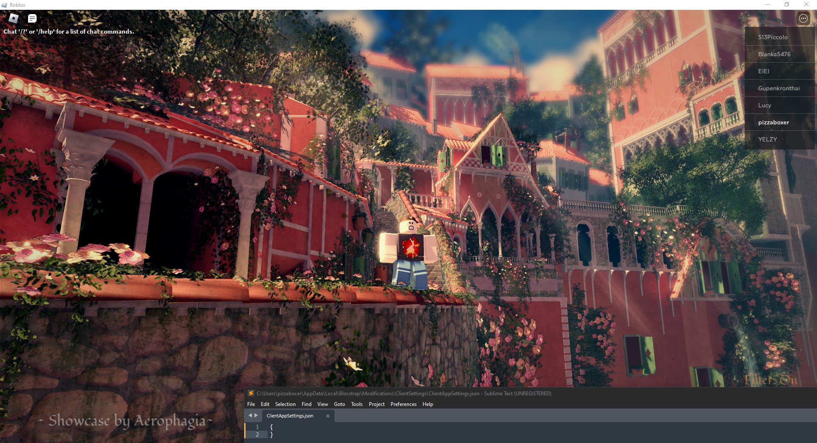Open the Find menu in Sublime Text

(x=306, y=404)
